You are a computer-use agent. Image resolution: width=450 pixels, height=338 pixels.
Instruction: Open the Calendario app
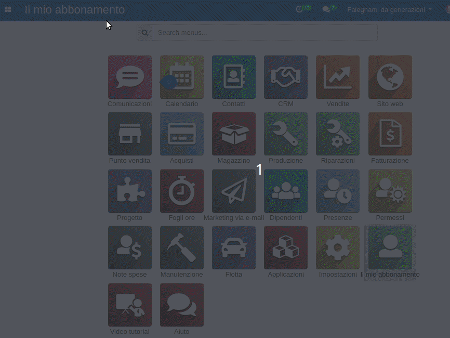(x=182, y=77)
